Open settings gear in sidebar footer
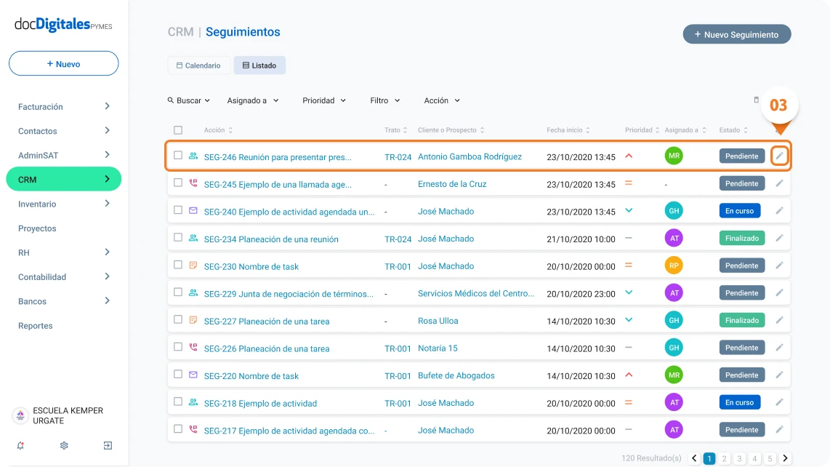 [x=64, y=446]
